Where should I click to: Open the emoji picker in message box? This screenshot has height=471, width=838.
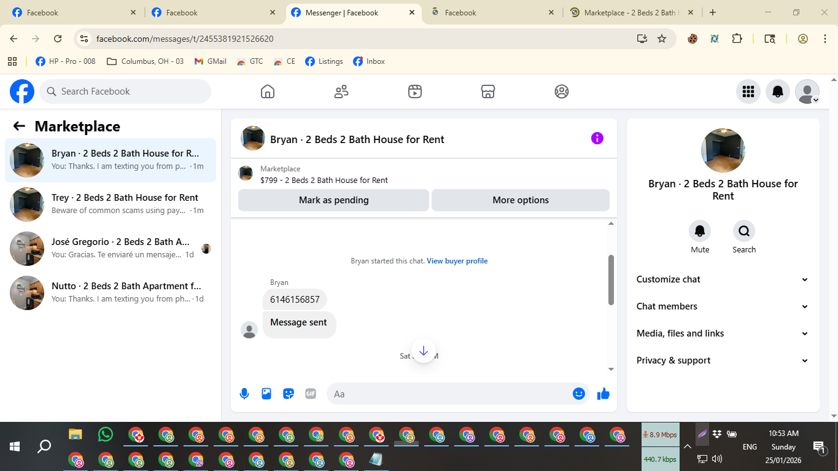click(579, 394)
